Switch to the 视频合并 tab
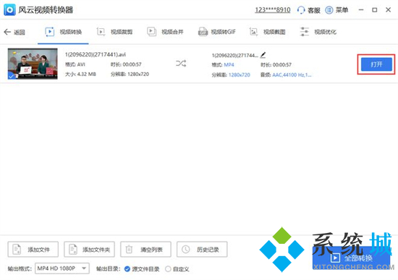The height and width of the screenshot is (280, 398). coord(165,32)
